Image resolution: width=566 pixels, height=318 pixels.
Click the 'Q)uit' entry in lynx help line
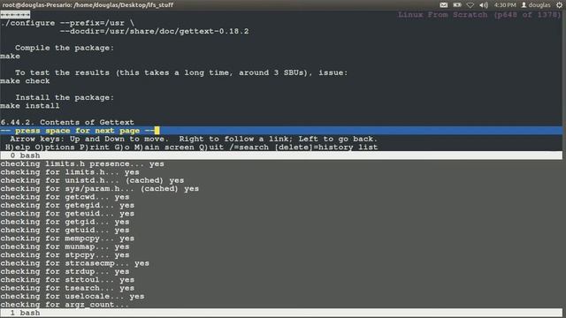coord(210,148)
